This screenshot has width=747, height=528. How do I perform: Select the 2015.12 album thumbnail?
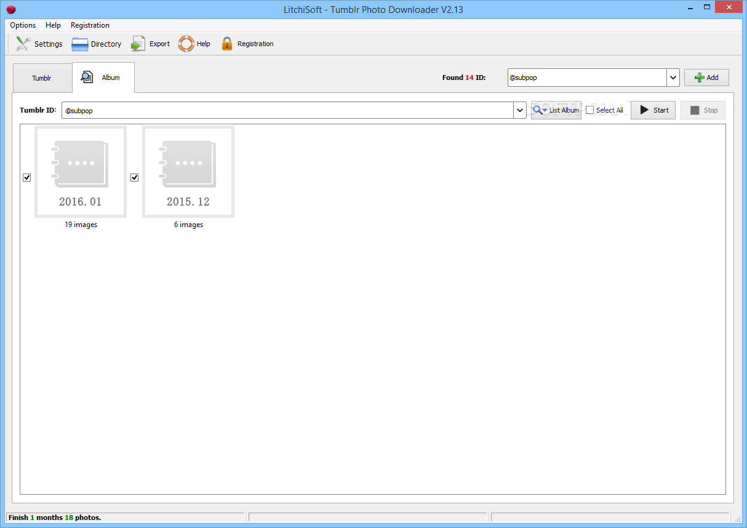click(188, 172)
